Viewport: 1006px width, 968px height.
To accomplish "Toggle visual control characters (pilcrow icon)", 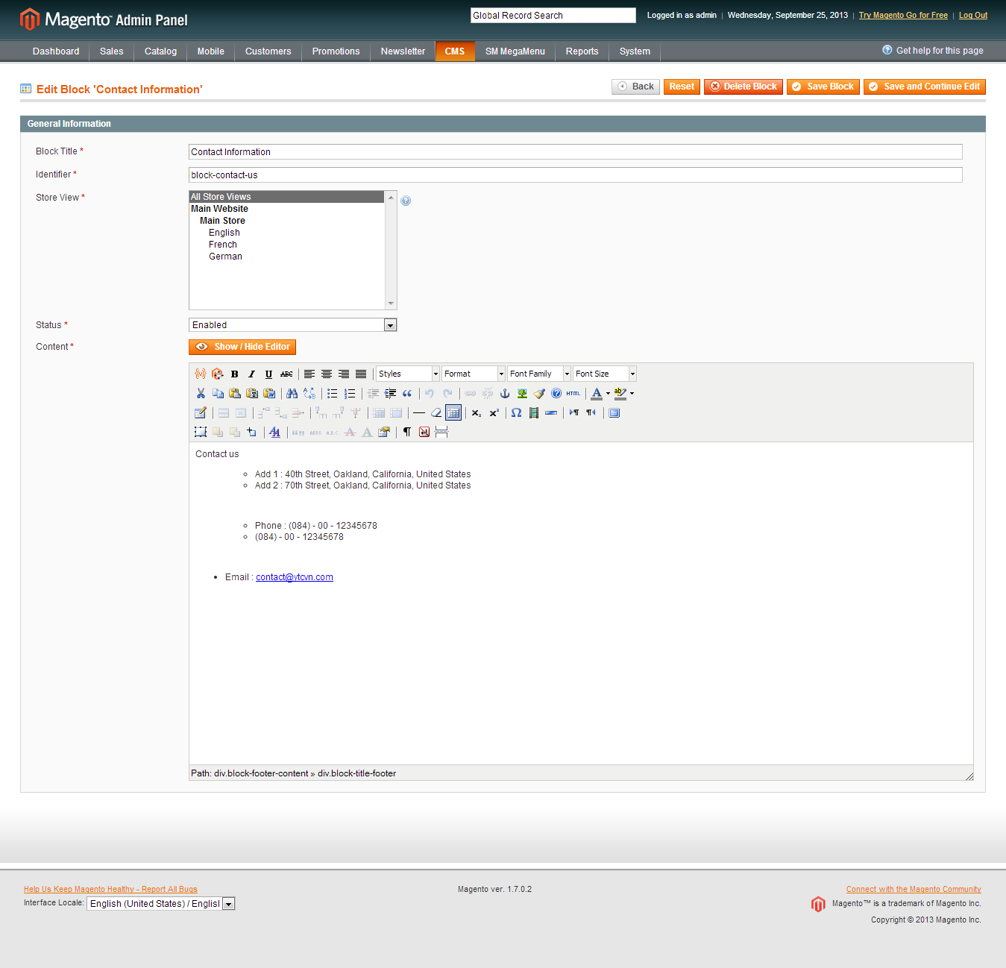I will tap(407, 432).
